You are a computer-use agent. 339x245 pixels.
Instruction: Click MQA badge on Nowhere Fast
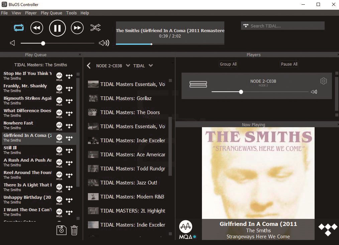[59, 126]
